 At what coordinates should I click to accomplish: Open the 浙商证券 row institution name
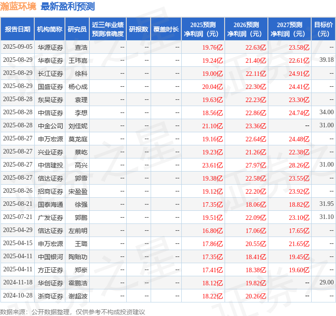coord(50,296)
